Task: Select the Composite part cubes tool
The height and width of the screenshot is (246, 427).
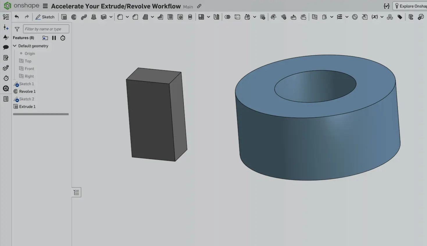Action: click(x=390, y=17)
